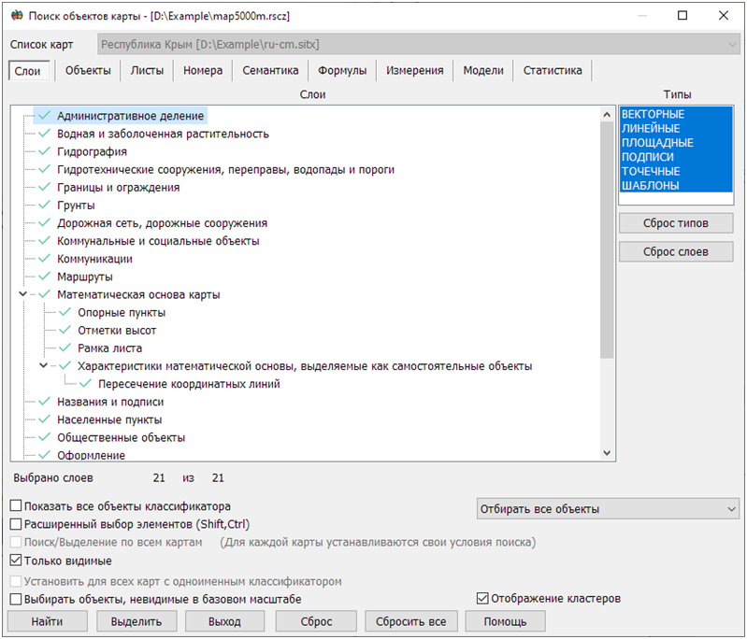Click checkmark icon of Коммуникации layer
This screenshot has width=747, height=639.
point(44,259)
